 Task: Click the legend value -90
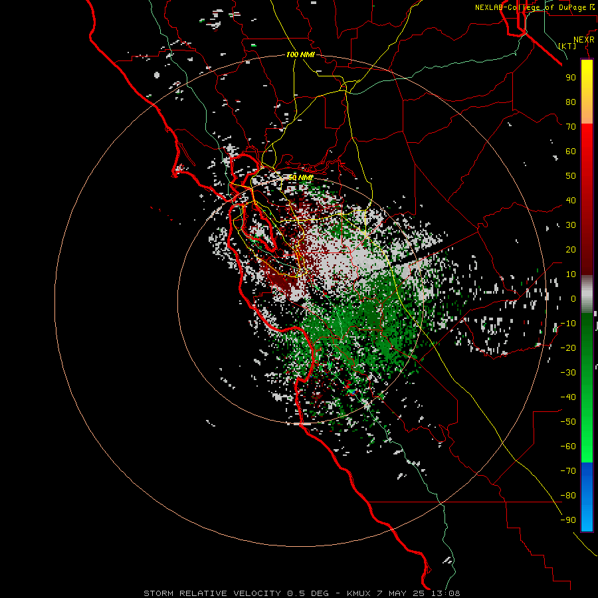pos(568,520)
